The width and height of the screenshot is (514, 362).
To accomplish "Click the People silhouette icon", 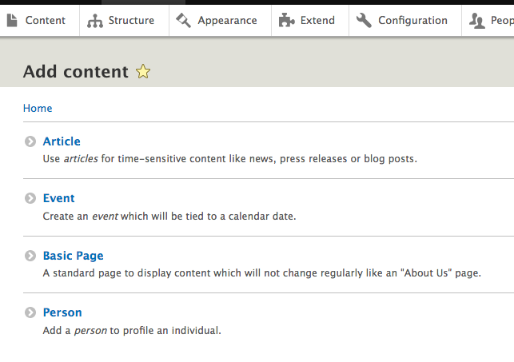I will (477, 21).
